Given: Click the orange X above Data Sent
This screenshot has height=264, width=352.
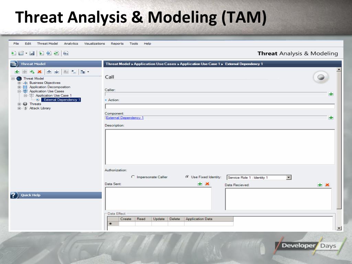Looking at the screenshot, I should 207,184.
